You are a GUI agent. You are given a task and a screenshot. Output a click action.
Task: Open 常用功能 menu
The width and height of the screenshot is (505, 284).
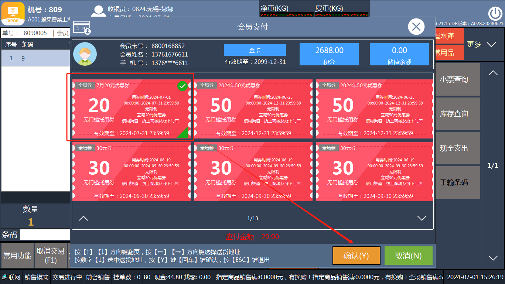17,256
